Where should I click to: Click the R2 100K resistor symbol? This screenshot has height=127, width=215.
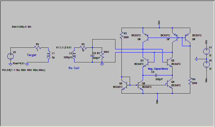pos(102,55)
